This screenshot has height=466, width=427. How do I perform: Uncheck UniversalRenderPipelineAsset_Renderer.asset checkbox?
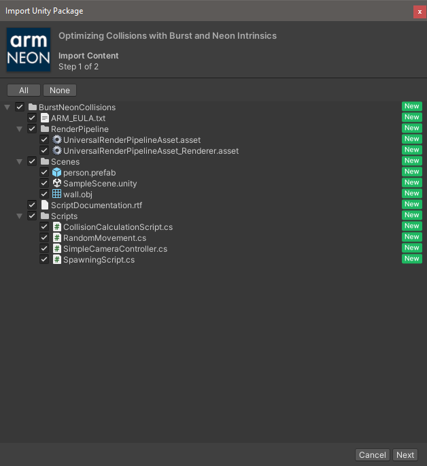[44, 150]
